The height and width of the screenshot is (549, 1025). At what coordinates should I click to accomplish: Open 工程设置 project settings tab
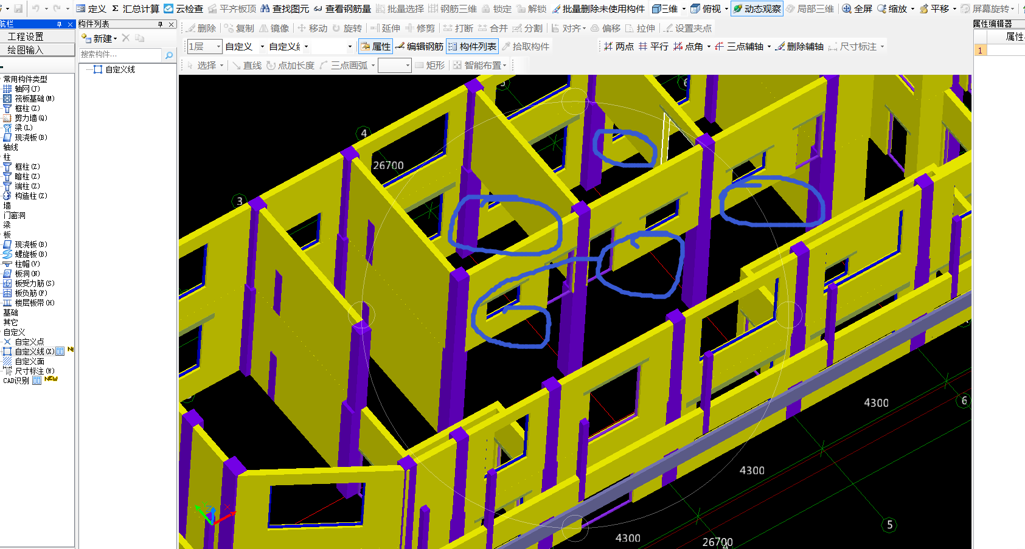[x=26, y=36]
